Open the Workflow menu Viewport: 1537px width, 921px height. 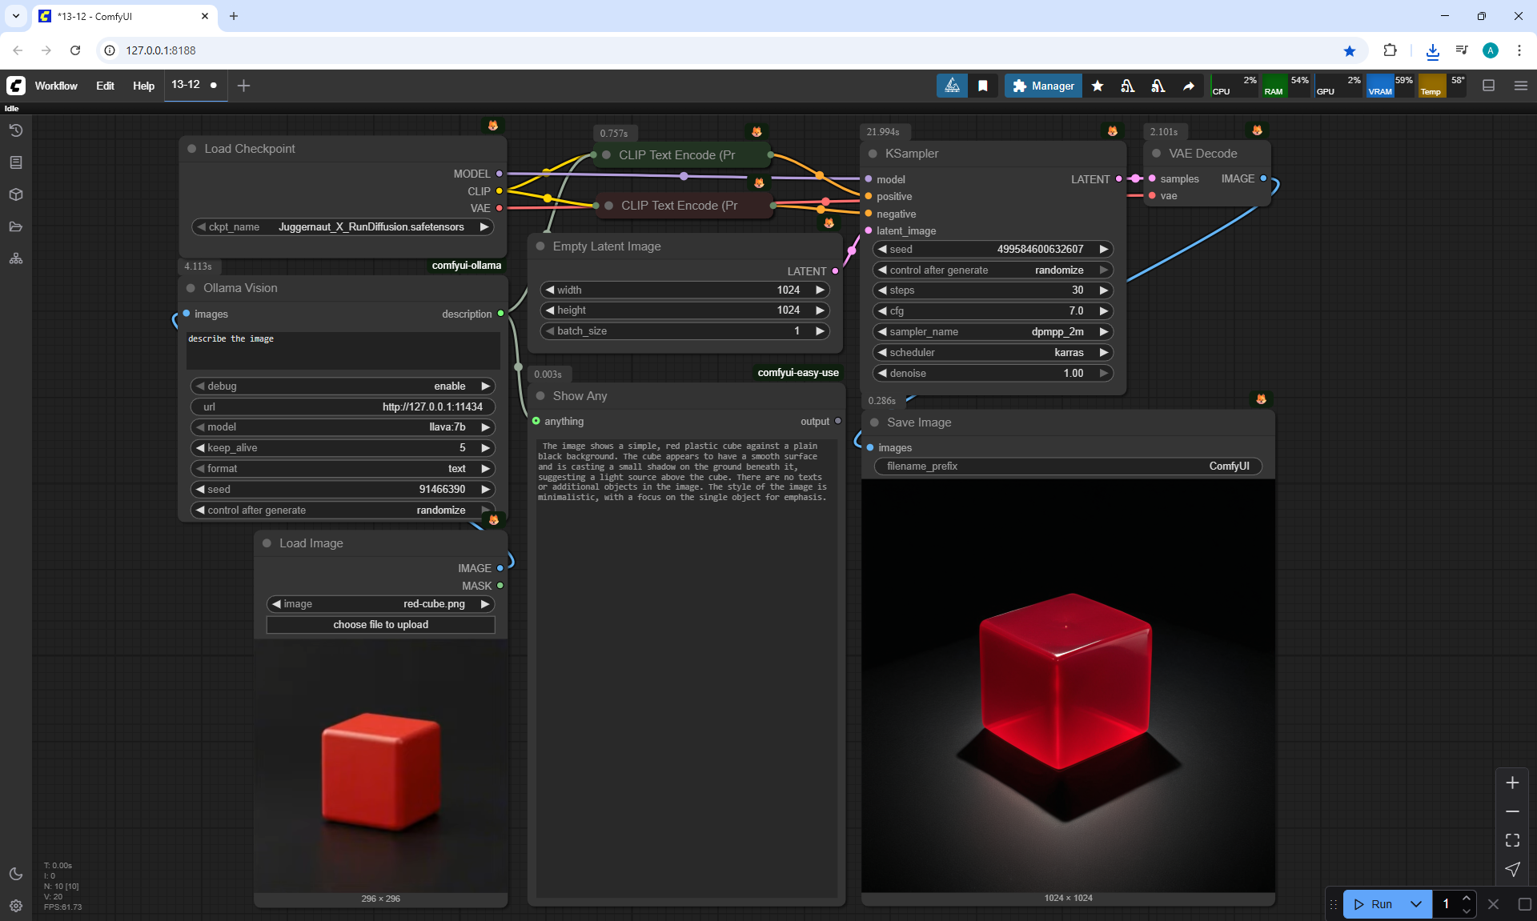point(56,86)
